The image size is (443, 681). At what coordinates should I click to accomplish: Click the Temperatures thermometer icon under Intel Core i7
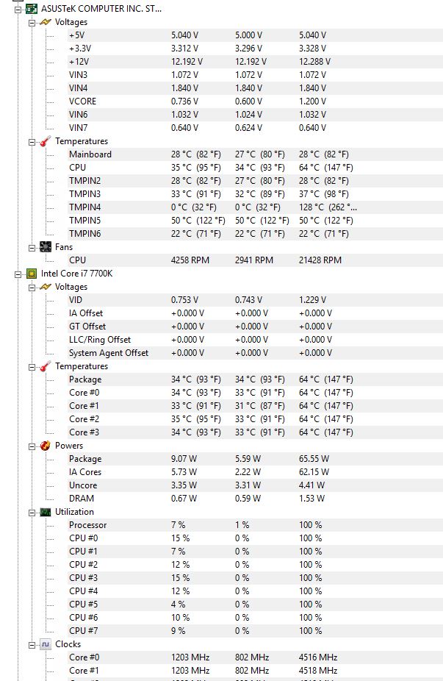coord(46,366)
